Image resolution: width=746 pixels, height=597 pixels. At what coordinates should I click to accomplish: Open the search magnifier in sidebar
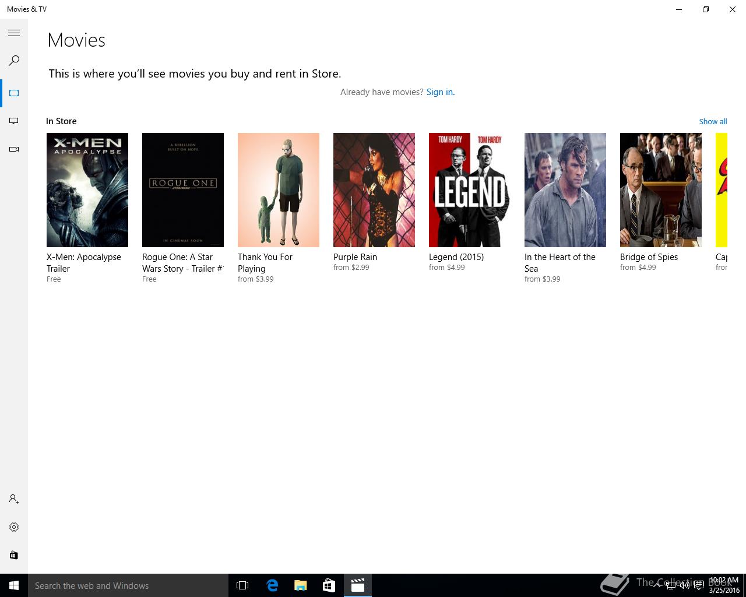(14, 61)
